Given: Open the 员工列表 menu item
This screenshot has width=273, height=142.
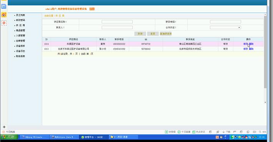Looking at the screenshot, I should coord(20,15).
